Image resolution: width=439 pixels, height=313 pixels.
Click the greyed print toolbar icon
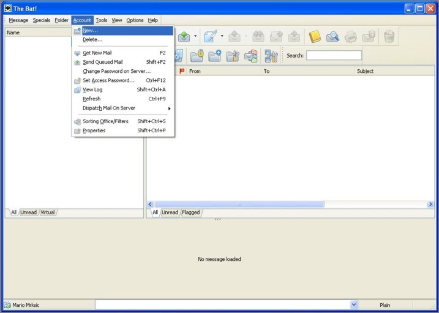351,36
